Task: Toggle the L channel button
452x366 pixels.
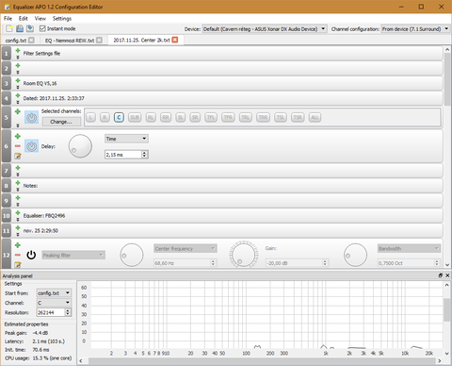Action: click(x=90, y=117)
